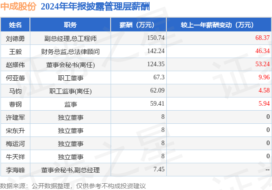Select 独立董事 in 许建军's row

[x=71, y=117]
